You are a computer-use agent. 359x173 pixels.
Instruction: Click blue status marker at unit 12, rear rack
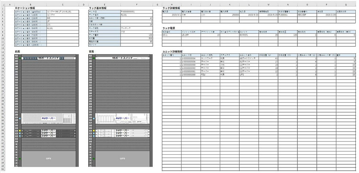point(94,136)
